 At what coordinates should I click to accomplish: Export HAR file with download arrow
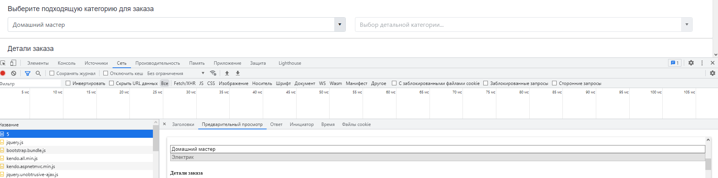[238, 73]
